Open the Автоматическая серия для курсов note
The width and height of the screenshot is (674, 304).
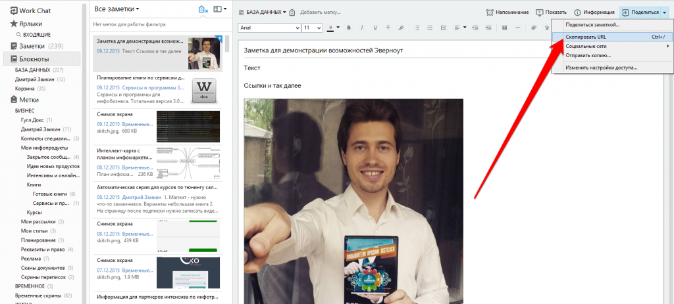[x=158, y=200]
